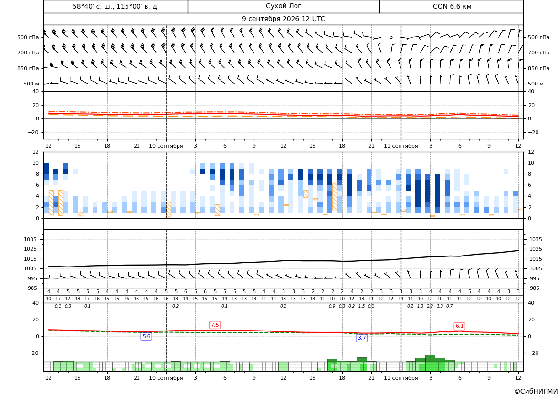Click the 11 сентября label on bottom axis
This screenshot has width=558, height=395.
[401, 378]
